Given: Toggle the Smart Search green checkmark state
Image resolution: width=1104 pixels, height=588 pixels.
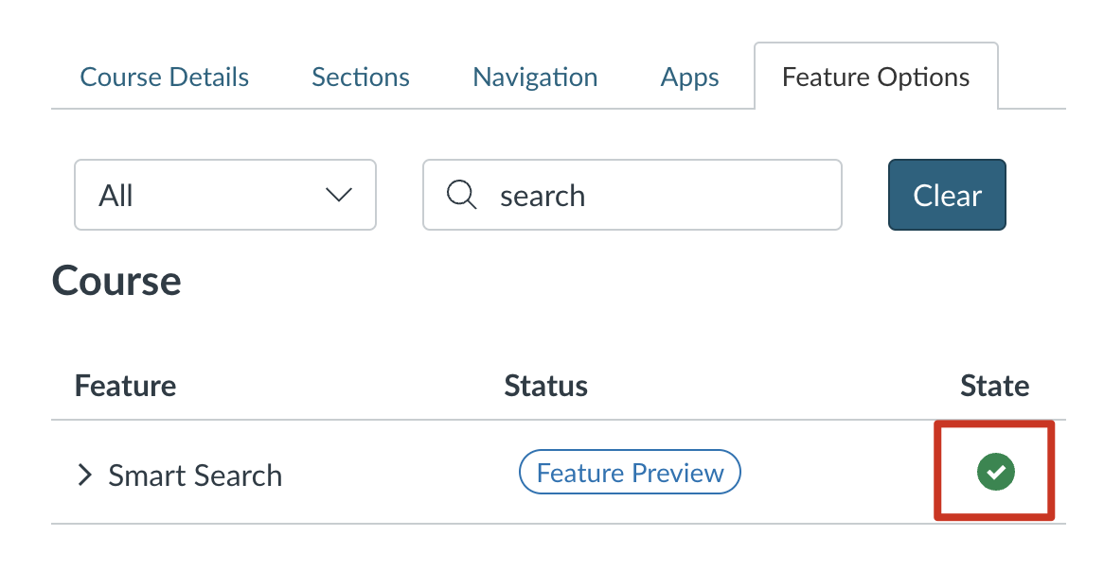Looking at the screenshot, I should [x=995, y=472].
